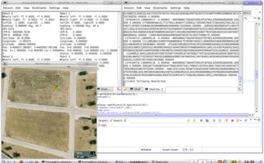Image resolution: width=264 pixels, height=163 pixels.
Task: Click Firefox launcher icon on taskbar
Action: [21, 162]
